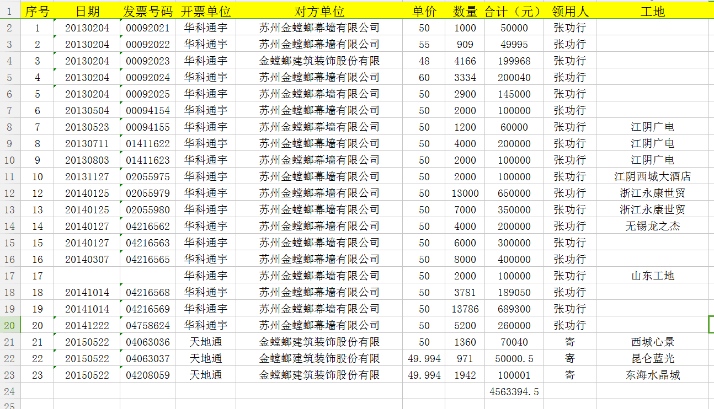Viewport: 714px width, 409px height.
Task: Click date cell 20130523
Action: click(x=87, y=127)
